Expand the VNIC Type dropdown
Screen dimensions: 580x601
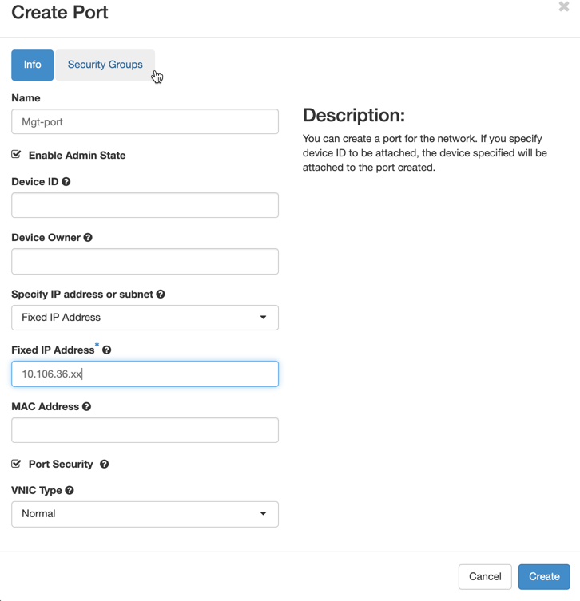tap(145, 514)
